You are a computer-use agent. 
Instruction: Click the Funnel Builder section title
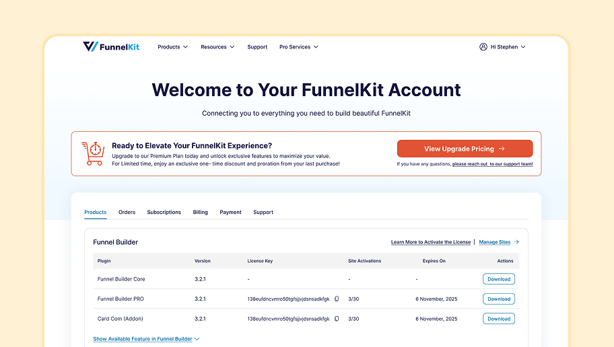click(116, 242)
